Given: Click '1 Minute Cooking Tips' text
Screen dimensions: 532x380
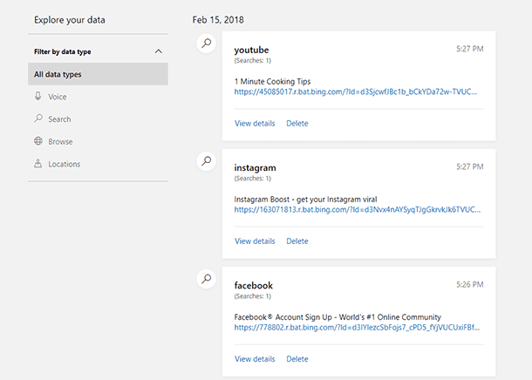Looking at the screenshot, I should [272, 81].
